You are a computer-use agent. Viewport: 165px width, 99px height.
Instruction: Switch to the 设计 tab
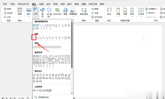coord(48,4)
